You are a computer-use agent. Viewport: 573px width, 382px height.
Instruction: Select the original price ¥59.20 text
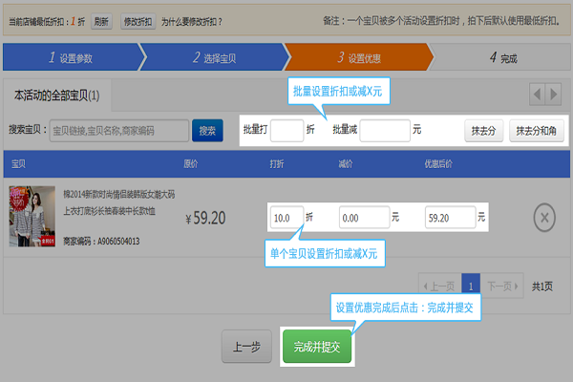pos(205,219)
